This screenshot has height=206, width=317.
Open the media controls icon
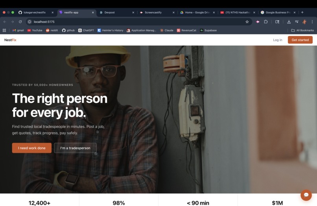(x=297, y=22)
